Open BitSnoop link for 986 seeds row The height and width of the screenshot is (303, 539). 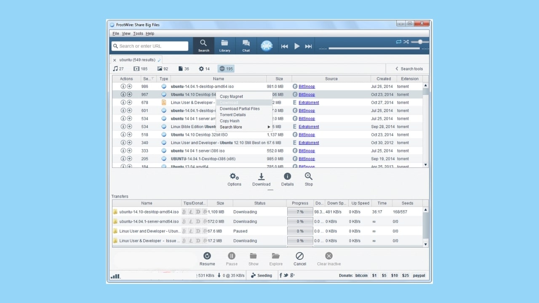coord(307,87)
